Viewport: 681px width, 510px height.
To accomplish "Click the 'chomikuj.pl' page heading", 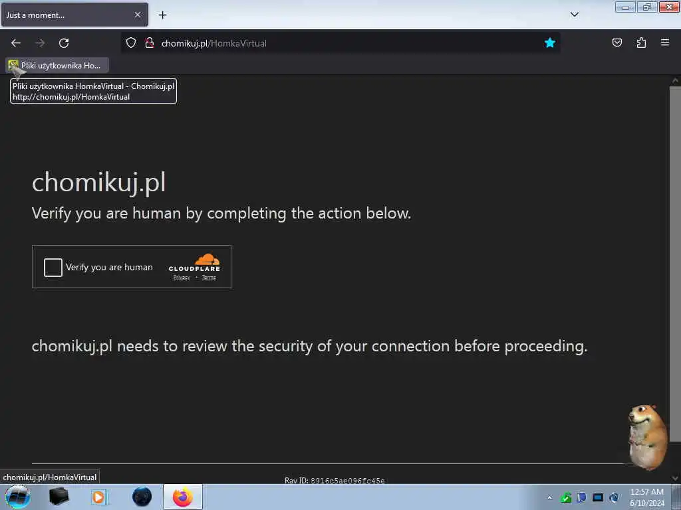I will click(x=98, y=182).
